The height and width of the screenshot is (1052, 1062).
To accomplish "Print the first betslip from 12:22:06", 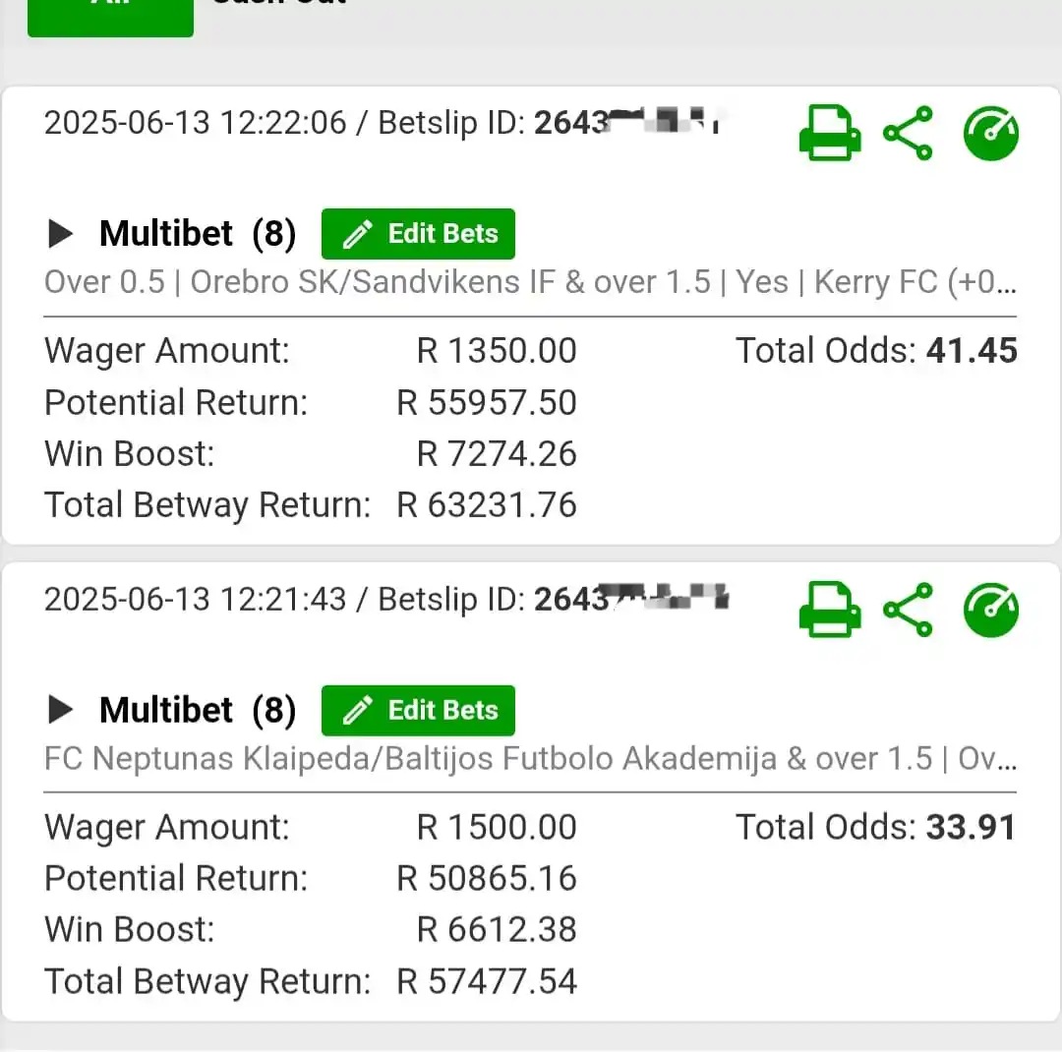I will coord(830,133).
